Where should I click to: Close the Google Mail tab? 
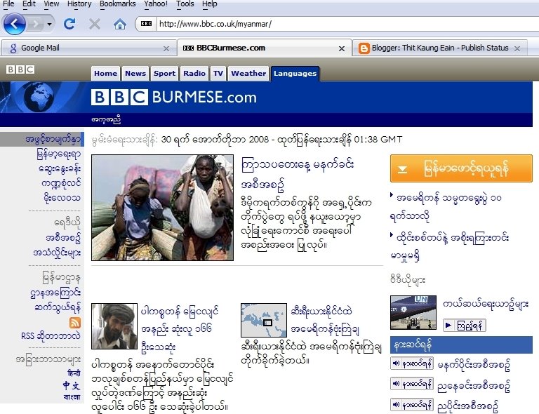coord(166,48)
